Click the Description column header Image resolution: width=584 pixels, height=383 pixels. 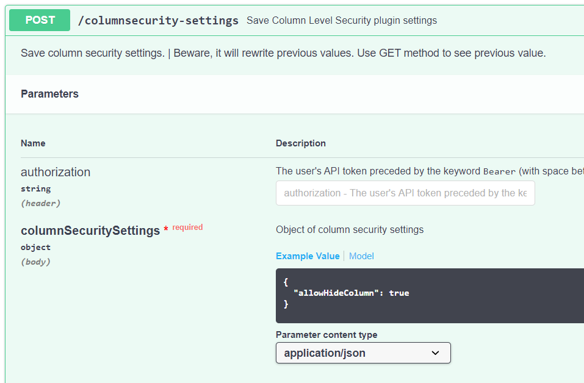point(301,143)
